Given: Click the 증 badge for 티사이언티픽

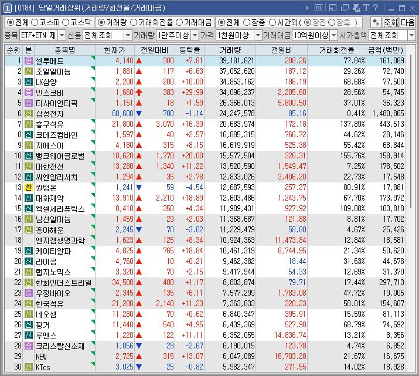Looking at the screenshot, I should 29,103.
